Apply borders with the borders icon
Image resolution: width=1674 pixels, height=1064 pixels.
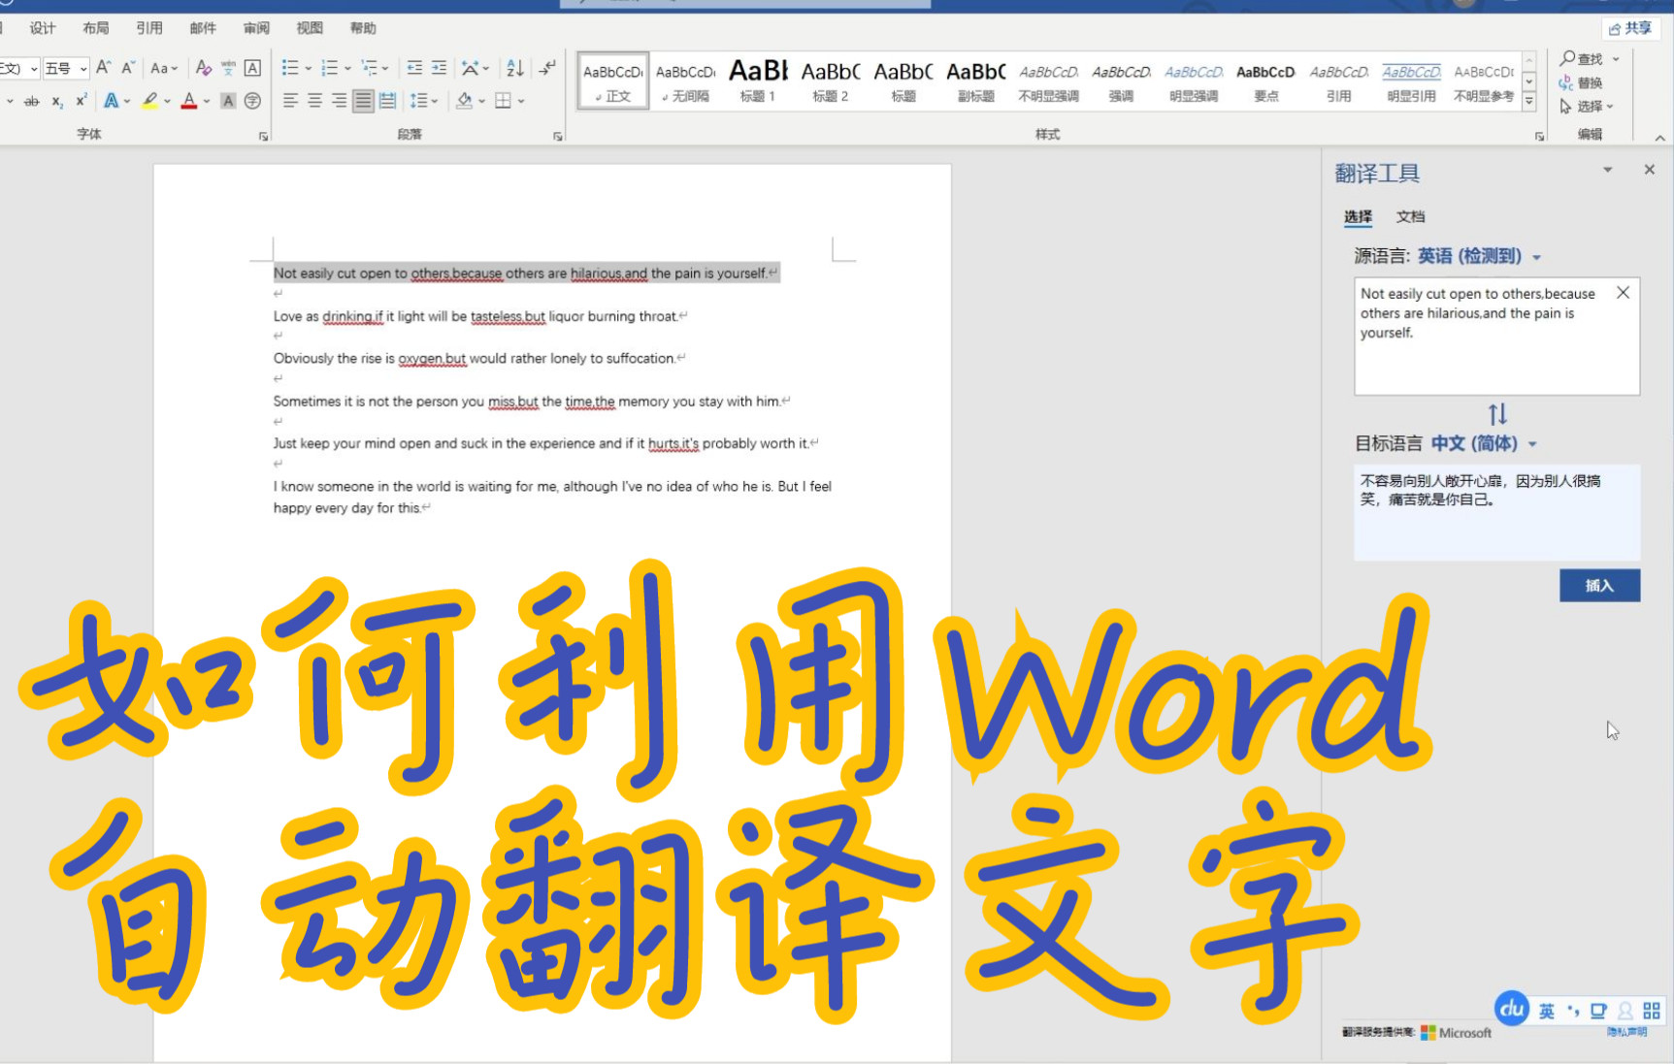click(503, 101)
